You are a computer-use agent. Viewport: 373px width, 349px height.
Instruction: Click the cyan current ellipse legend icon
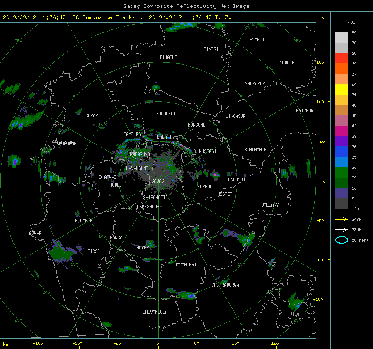342,240
